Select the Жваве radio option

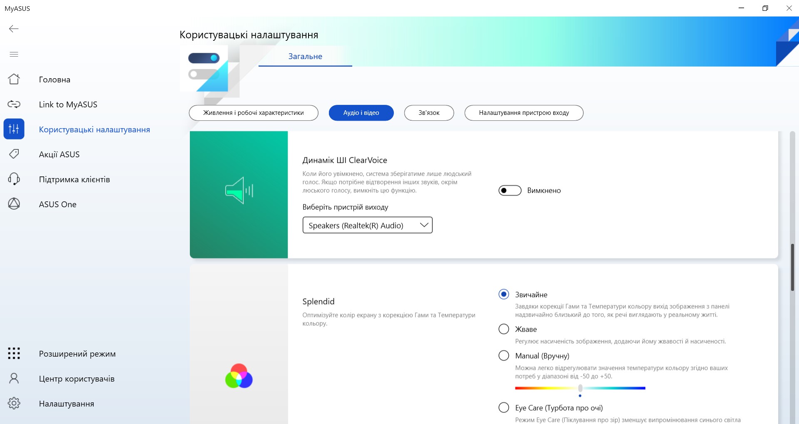pos(504,329)
